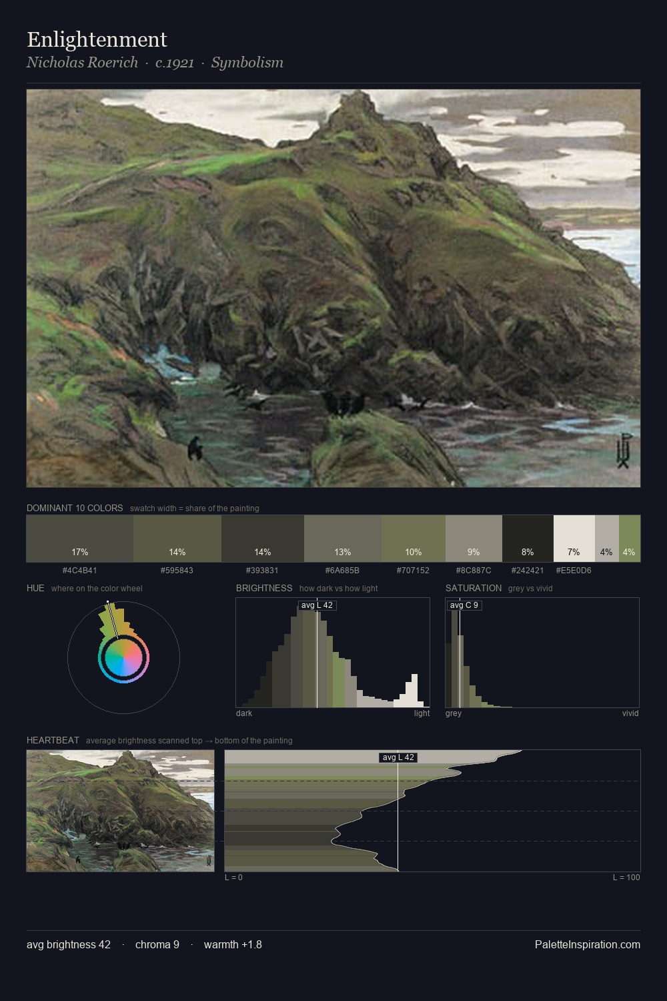Image resolution: width=667 pixels, height=1001 pixels.
Task: Click the 'light' brightness axis label
Action: pos(422,713)
